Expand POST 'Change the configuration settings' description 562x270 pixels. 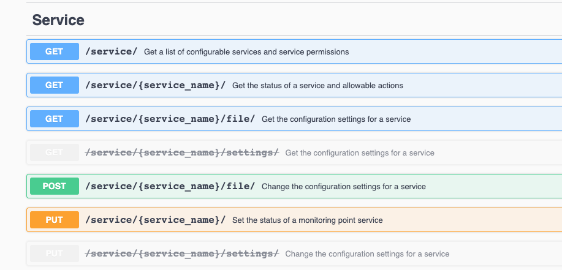point(343,187)
